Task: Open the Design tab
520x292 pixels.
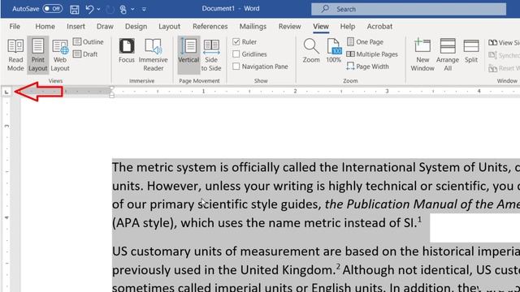Action: [136, 26]
